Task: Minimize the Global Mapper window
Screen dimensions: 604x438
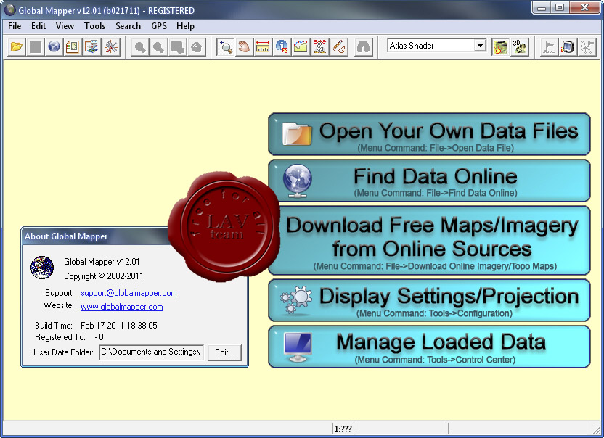Action: point(542,7)
